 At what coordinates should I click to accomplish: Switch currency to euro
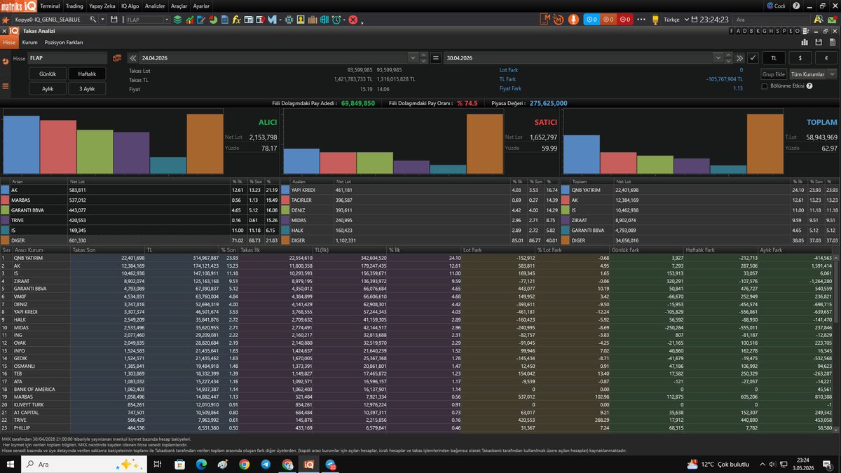point(826,58)
